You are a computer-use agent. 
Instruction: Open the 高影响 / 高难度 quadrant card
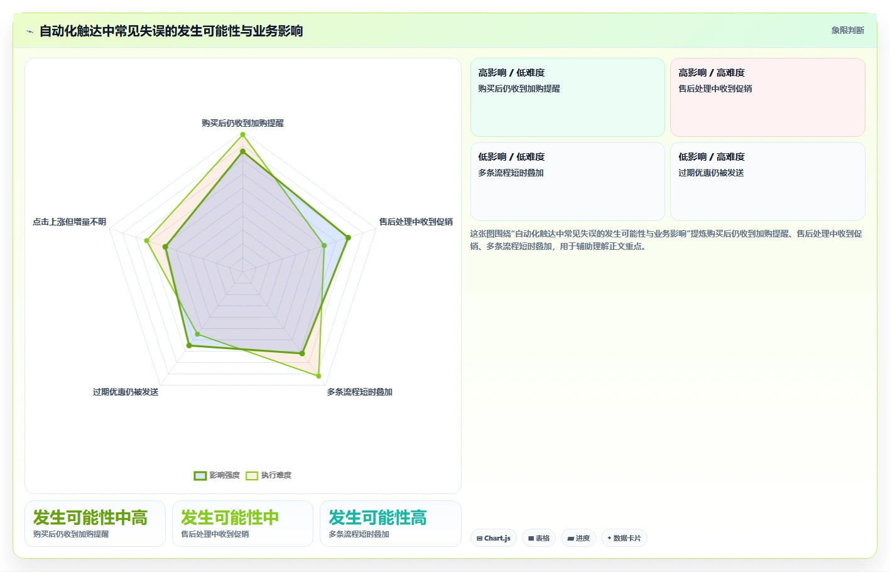tap(768, 97)
